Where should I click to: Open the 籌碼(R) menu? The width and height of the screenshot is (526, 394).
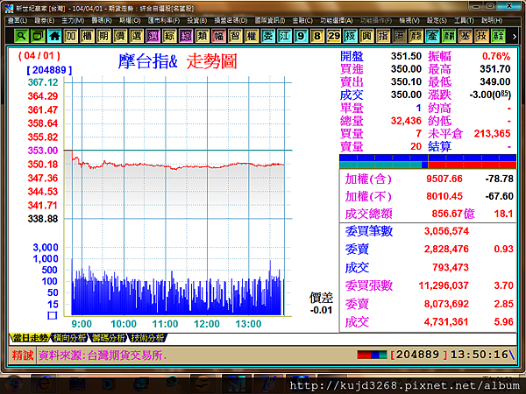102,20
